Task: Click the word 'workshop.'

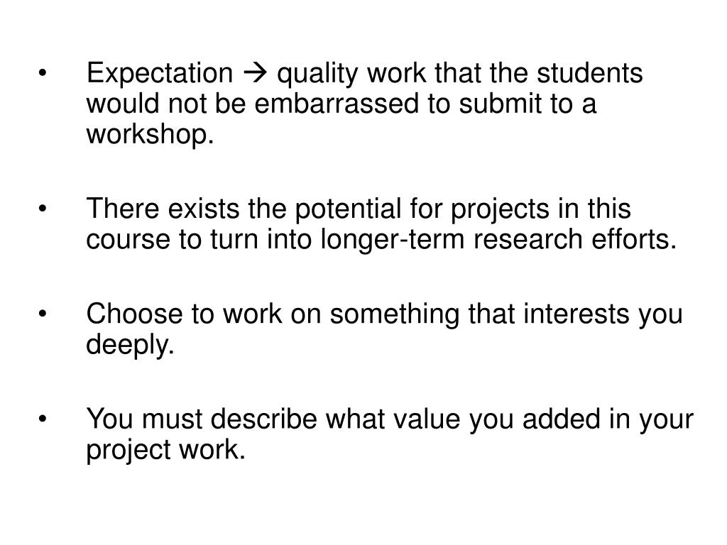Action: click(x=151, y=135)
